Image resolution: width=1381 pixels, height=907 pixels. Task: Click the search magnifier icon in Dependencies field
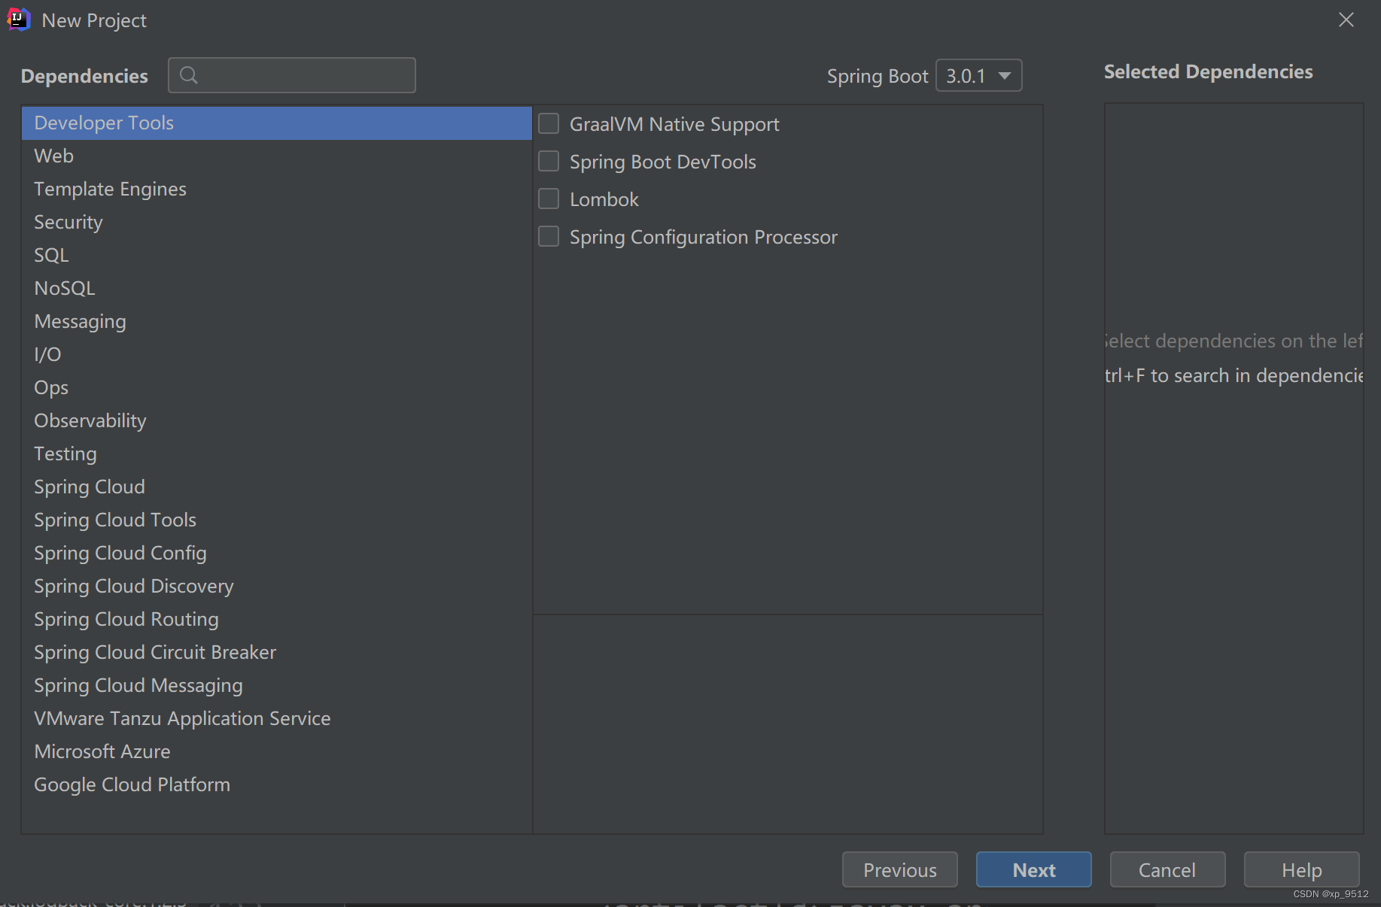[189, 75]
